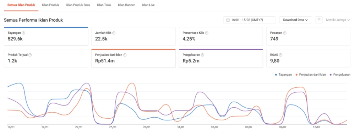This screenshot has width=355, height=140.
Task: Click the help icon next to Pengeluaran
Action: [x=203, y=55]
